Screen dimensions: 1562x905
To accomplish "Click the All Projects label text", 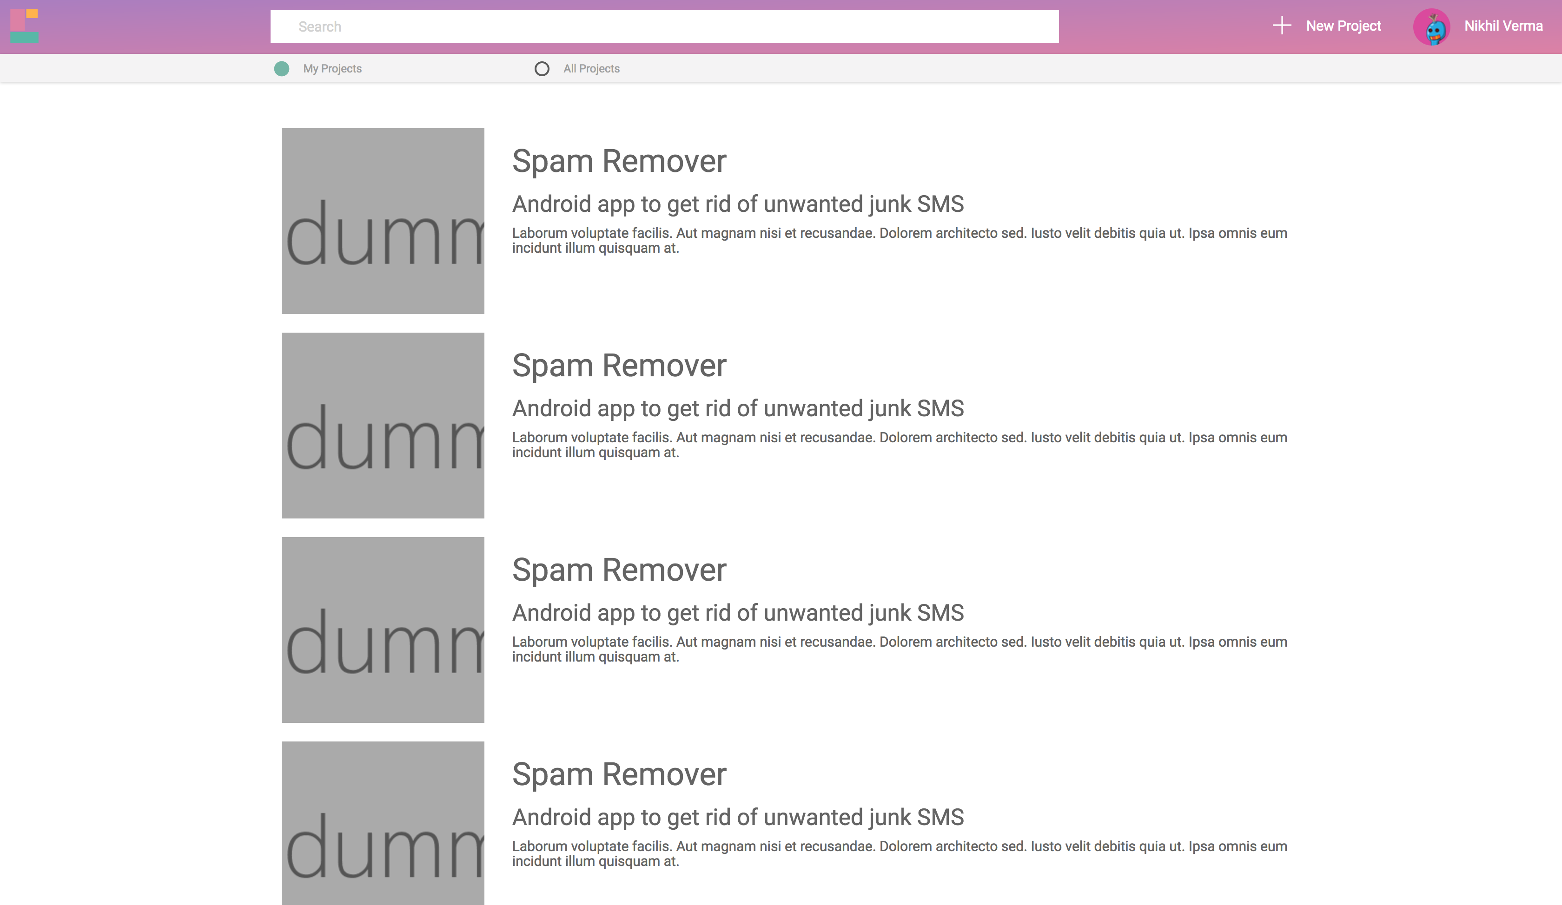I will click(591, 69).
